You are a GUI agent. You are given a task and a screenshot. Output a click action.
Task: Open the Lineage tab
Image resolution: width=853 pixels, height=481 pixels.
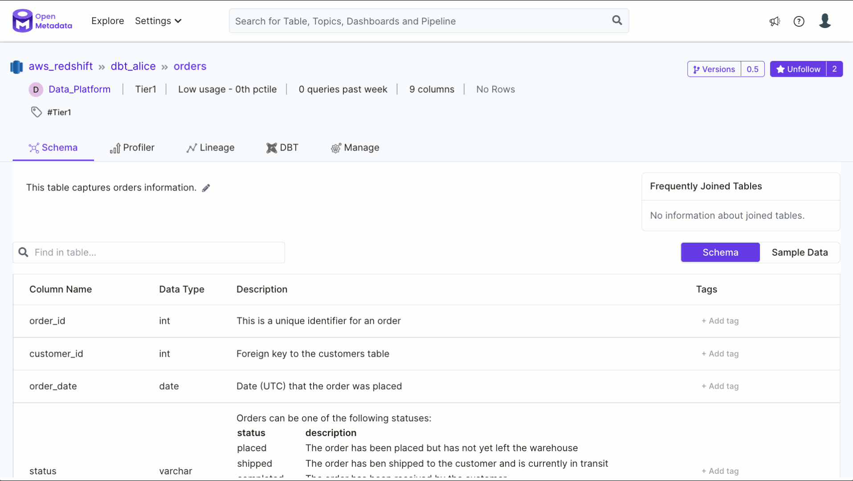click(210, 148)
